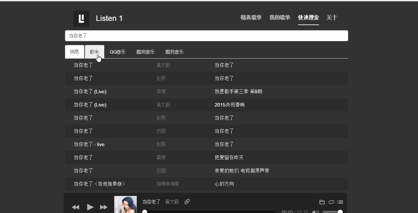Skip to previous track
This screenshot has width=418, height=213.
click(x=76, y=207)
